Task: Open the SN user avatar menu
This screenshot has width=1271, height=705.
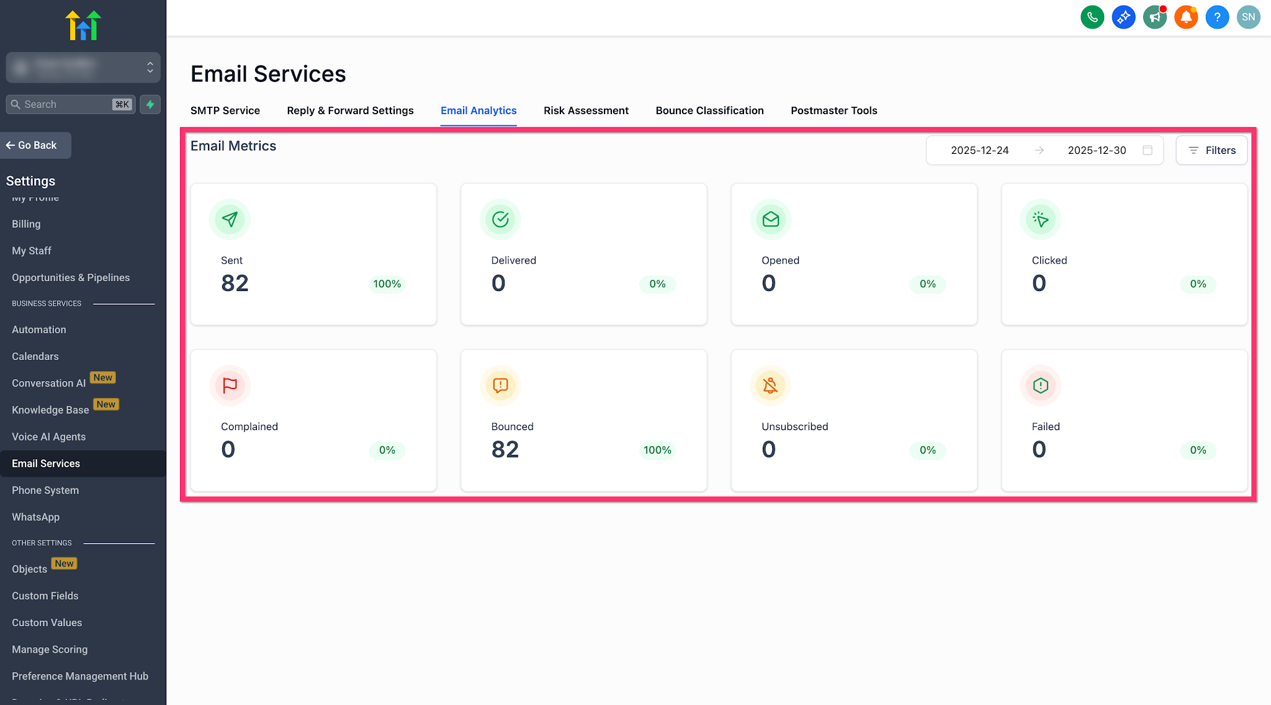Action: (1248, 17)
